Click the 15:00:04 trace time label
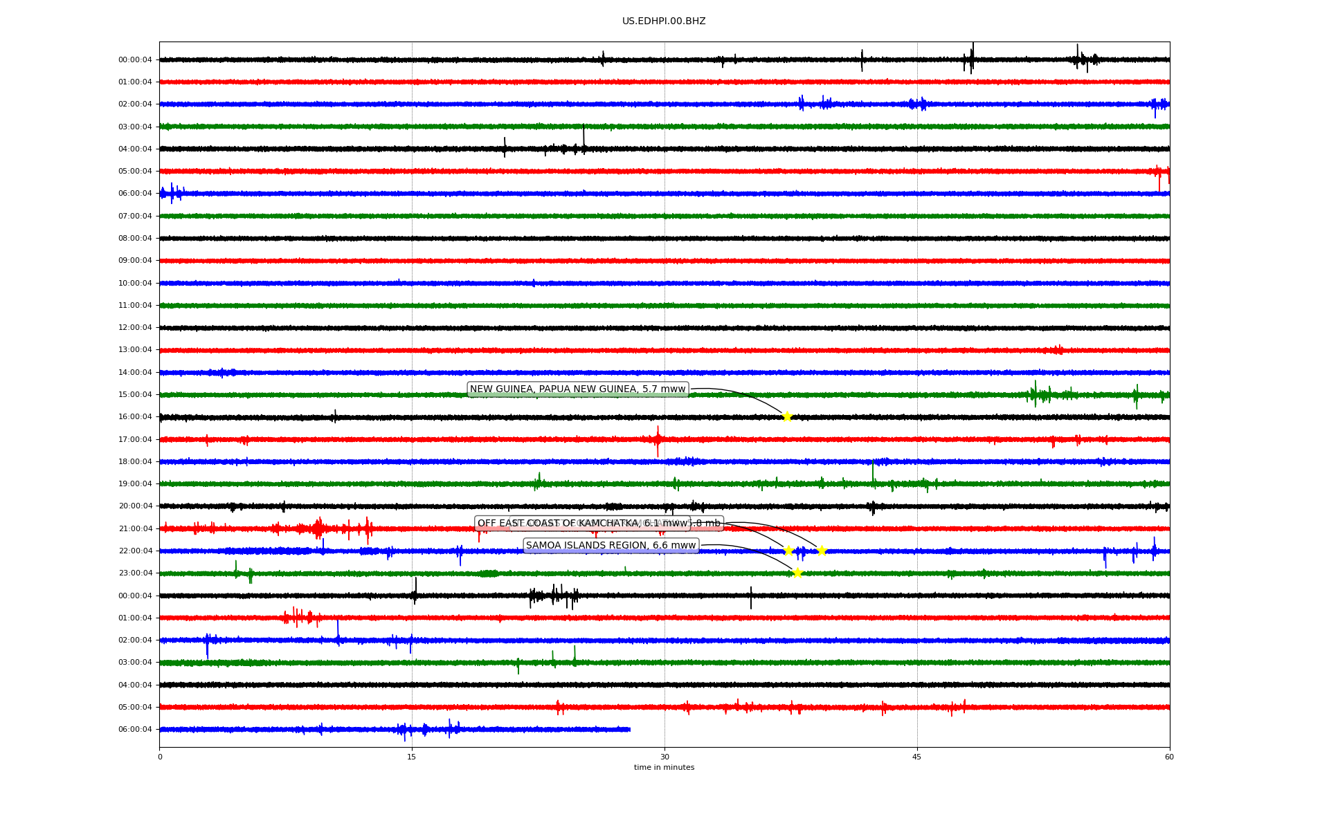 point(135,395)
